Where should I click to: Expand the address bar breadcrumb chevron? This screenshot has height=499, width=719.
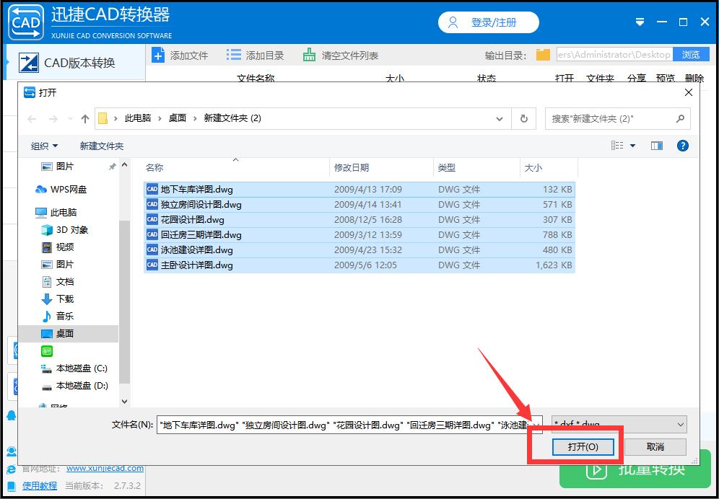tap(500, 118)
